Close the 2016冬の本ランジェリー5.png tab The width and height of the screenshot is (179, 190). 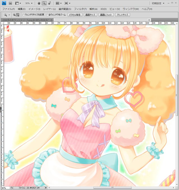[52, 20]
